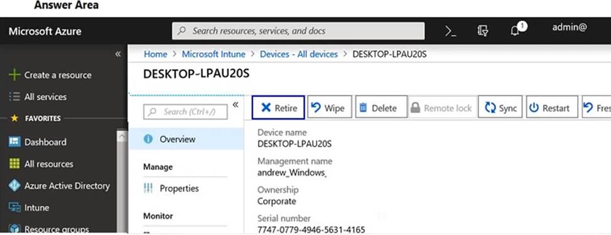This screenshot has height=235, width=611.
Task: Click the Restart device button
Action: tap(552, 107)
